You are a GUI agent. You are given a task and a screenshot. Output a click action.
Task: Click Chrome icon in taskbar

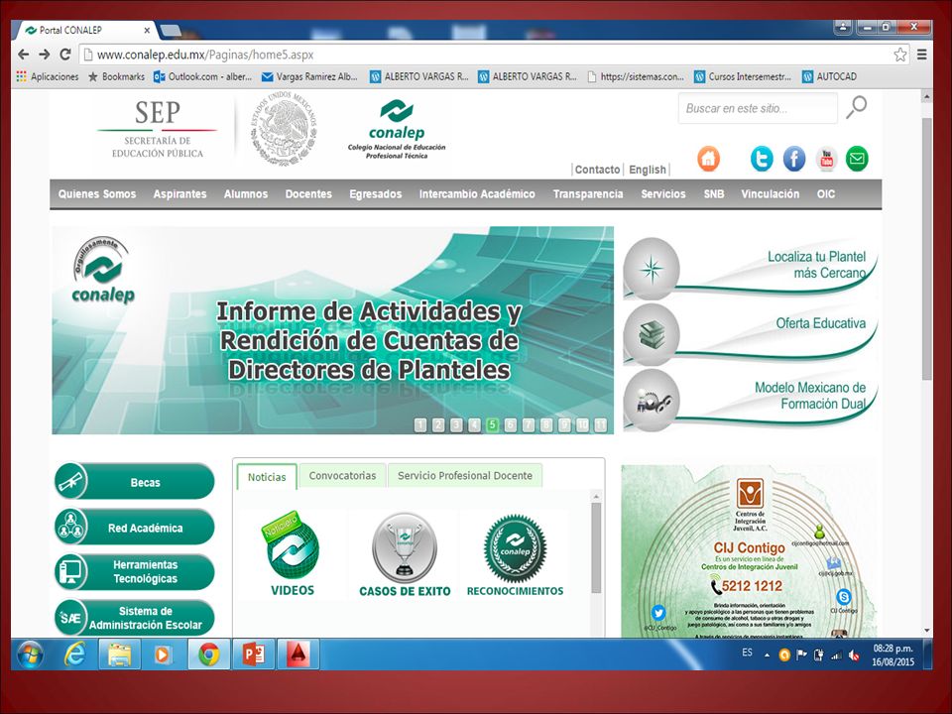pos(209,654)
